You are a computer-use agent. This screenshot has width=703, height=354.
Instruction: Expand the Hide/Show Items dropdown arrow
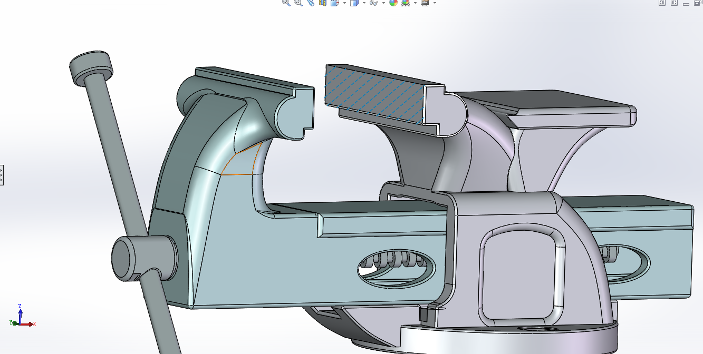(383, 3)
